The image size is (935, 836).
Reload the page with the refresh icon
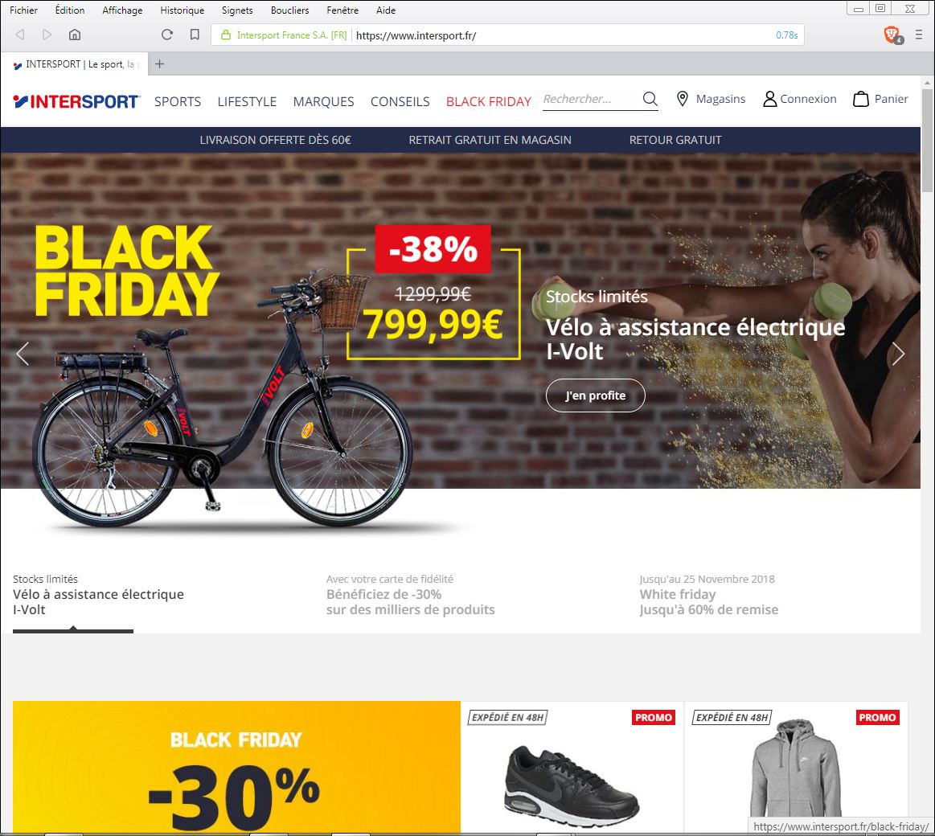tap(167, 35)
